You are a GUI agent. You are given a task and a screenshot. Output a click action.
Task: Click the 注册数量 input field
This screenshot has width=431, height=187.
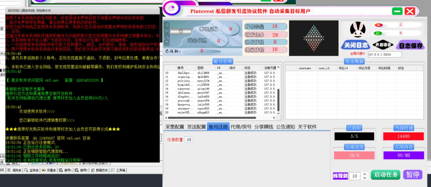(189, 140)
